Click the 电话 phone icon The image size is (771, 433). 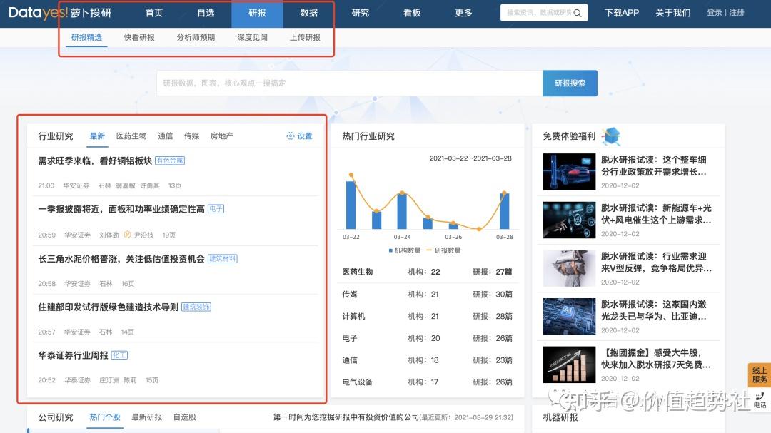pos(760,401)
